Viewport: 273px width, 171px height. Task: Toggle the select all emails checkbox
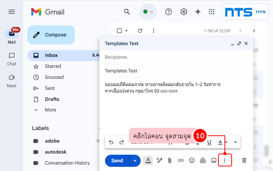coord(119,31)
